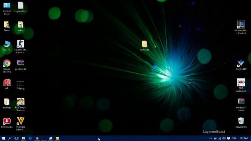Open the volume speaker tray icon
This screenshot has height=141, width=251.
click(x=224, y=138)
